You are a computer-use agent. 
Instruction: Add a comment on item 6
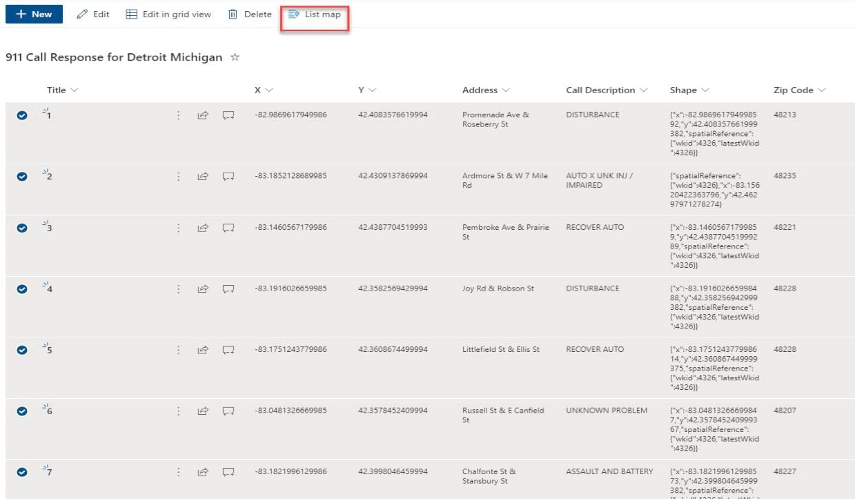pyautogui.click(x=228, y=411)
